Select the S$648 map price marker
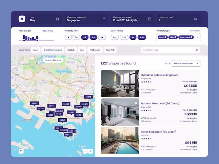The width and height of the screenshot is (219, 164). pos(88,97)
